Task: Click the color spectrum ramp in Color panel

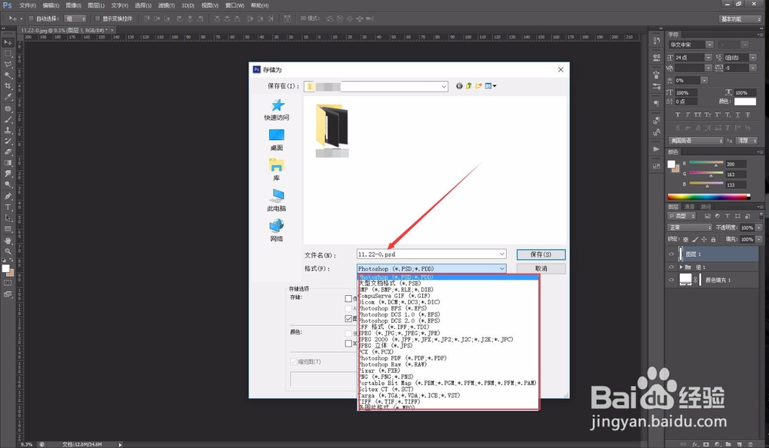Action: pyautogui.click(x=709, y=197)
